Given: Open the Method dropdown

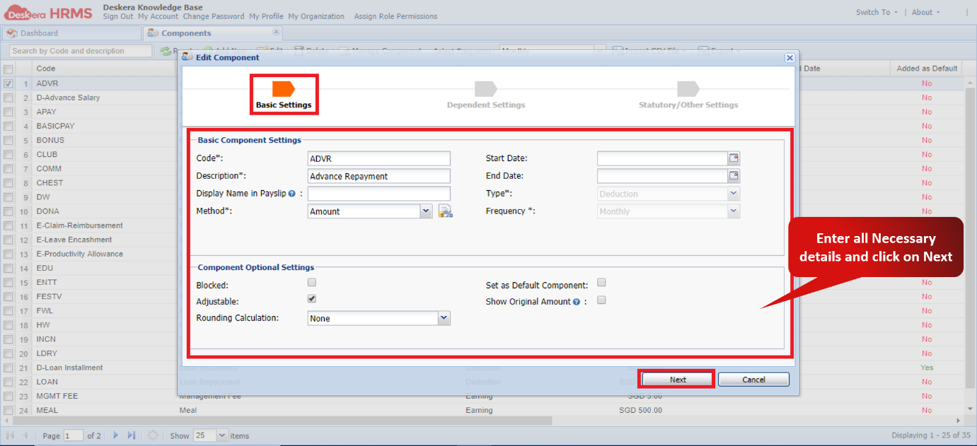Looking at the screenshot, I should coord(426,211).
